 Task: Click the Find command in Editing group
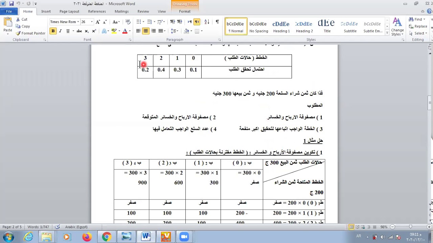coord(416,20)
